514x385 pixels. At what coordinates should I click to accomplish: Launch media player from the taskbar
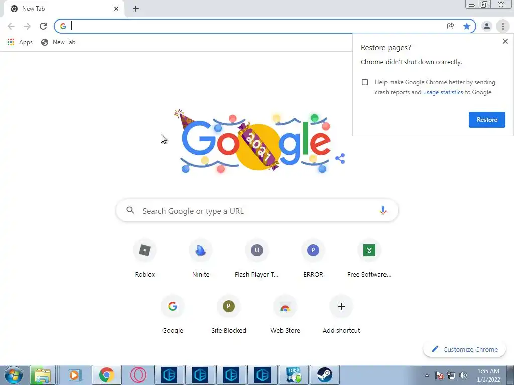pyautogui.click(x=75, y=375)
